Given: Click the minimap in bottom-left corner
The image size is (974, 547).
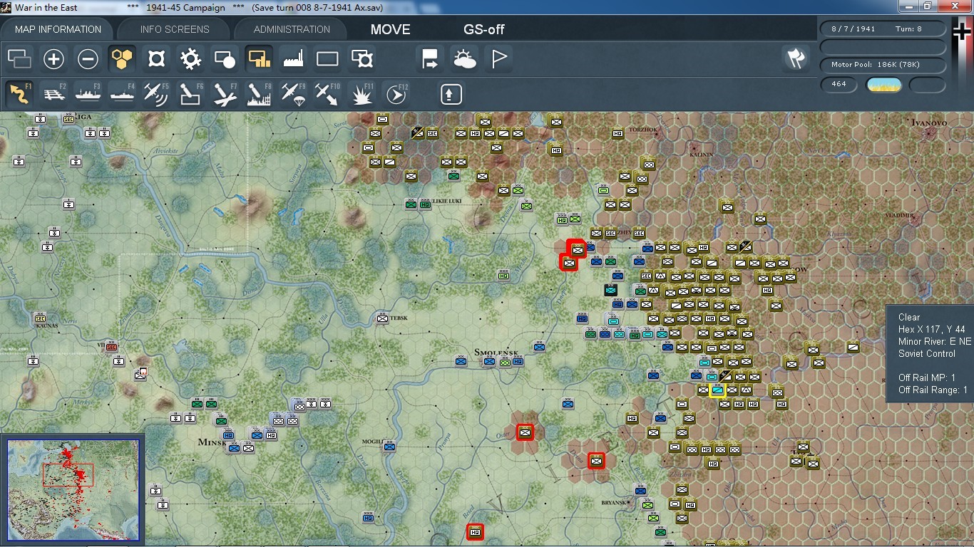Looking at the screenshot, I should coord(73,489).
